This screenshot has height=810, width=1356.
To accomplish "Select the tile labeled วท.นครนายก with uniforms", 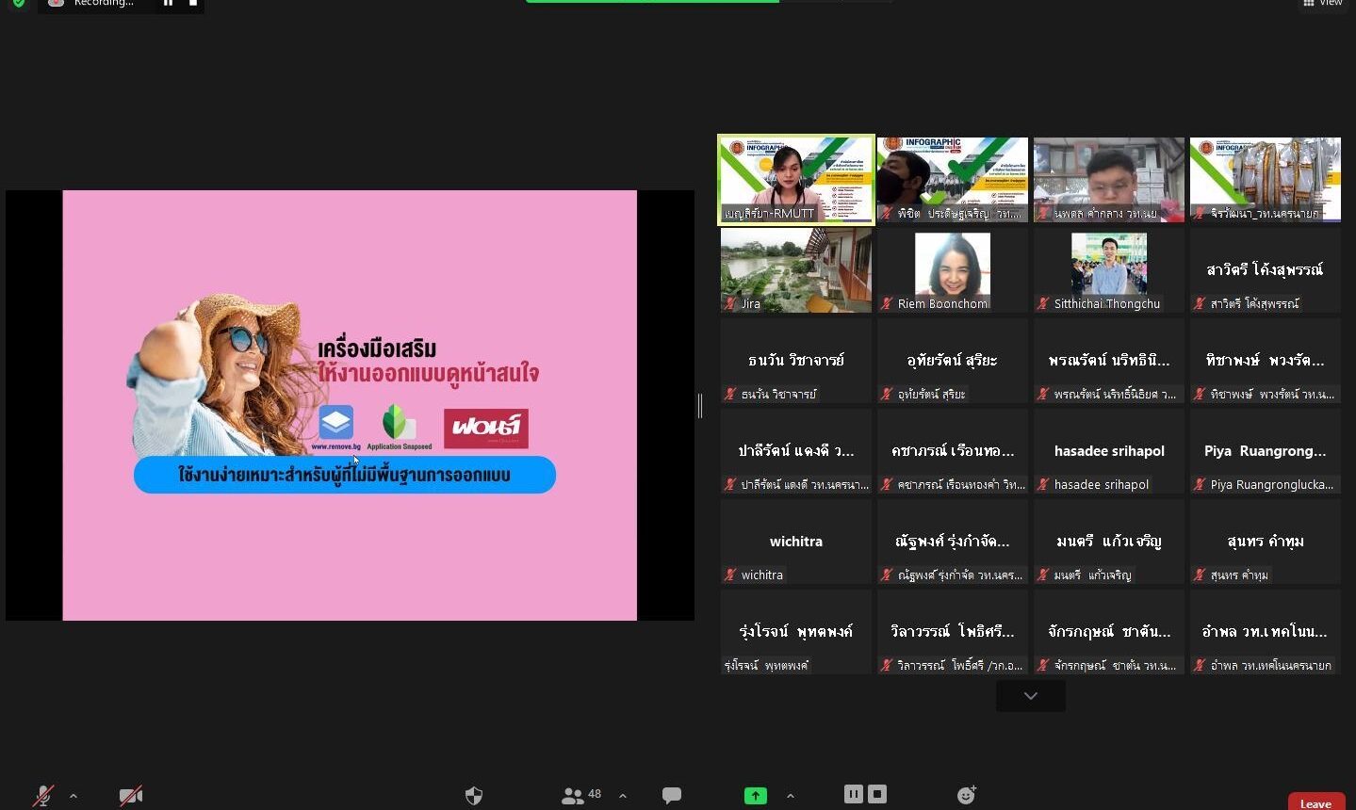I will [x=1266, y=180].
